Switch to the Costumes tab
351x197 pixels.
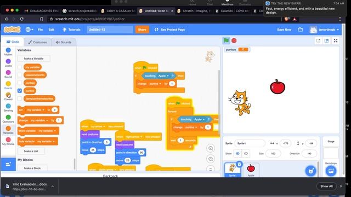click(x=37, y=42)
